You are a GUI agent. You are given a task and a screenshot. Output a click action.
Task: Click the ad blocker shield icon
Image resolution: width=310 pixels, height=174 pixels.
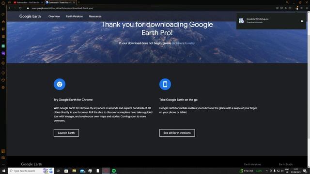pyautogui.click(x=290, y=8)
